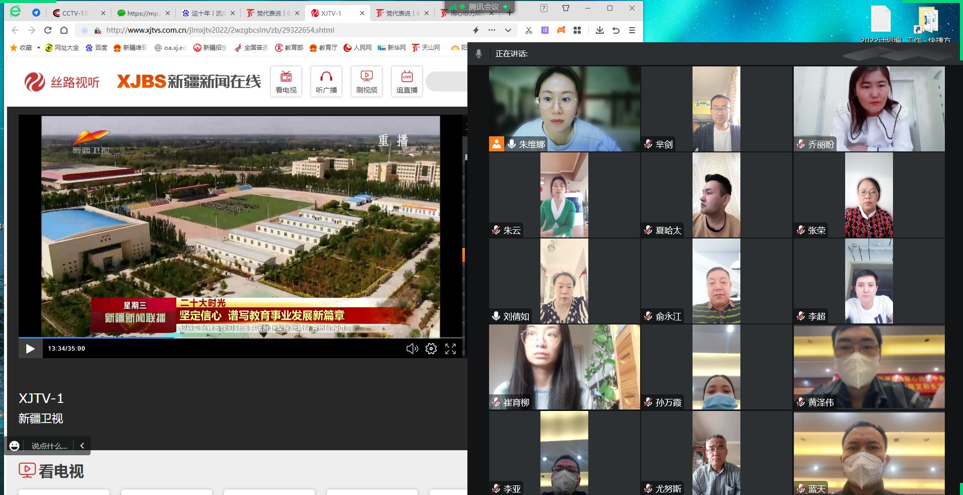
Task: Play the XJTV-1 video
Action: click(30, 349)
